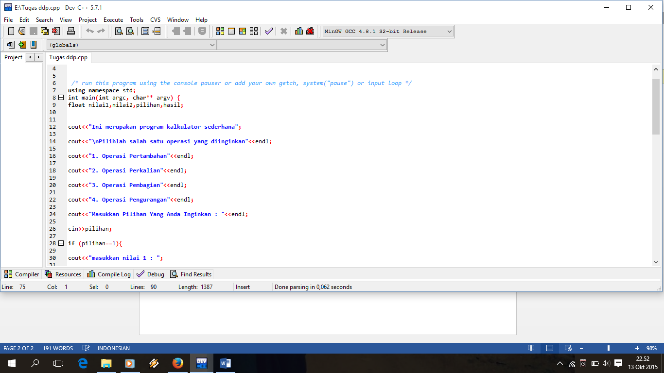Click the Debug check-mark toolbar icon
This screenshot has width=664, height=373.
tap(268, 31)
